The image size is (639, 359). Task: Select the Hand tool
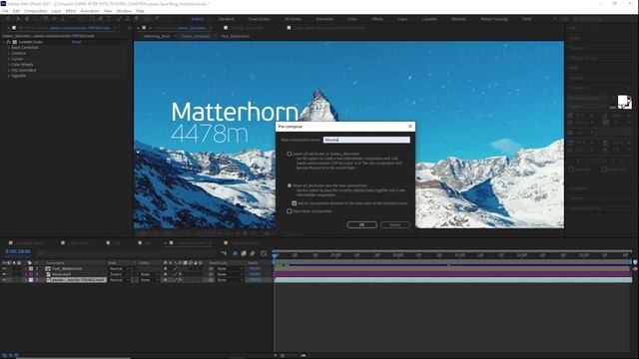27,19
